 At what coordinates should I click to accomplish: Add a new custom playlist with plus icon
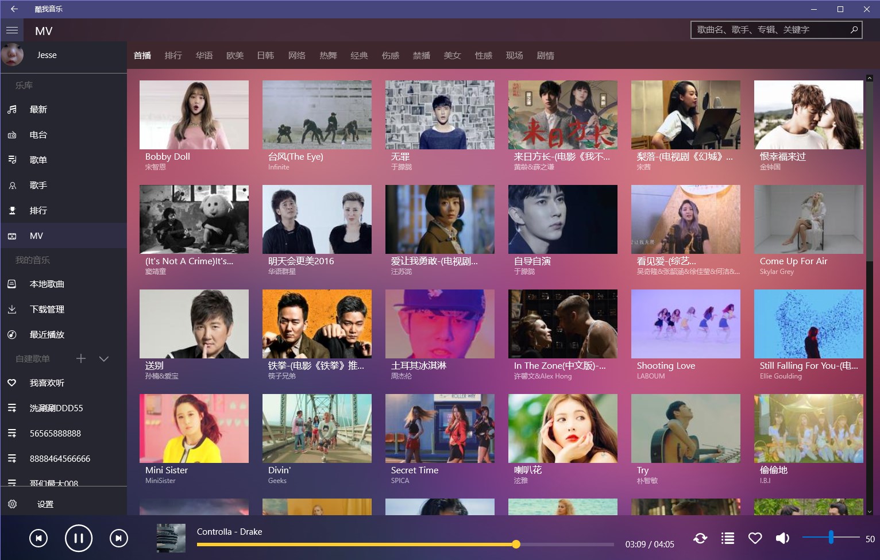[x=81, y=358]
